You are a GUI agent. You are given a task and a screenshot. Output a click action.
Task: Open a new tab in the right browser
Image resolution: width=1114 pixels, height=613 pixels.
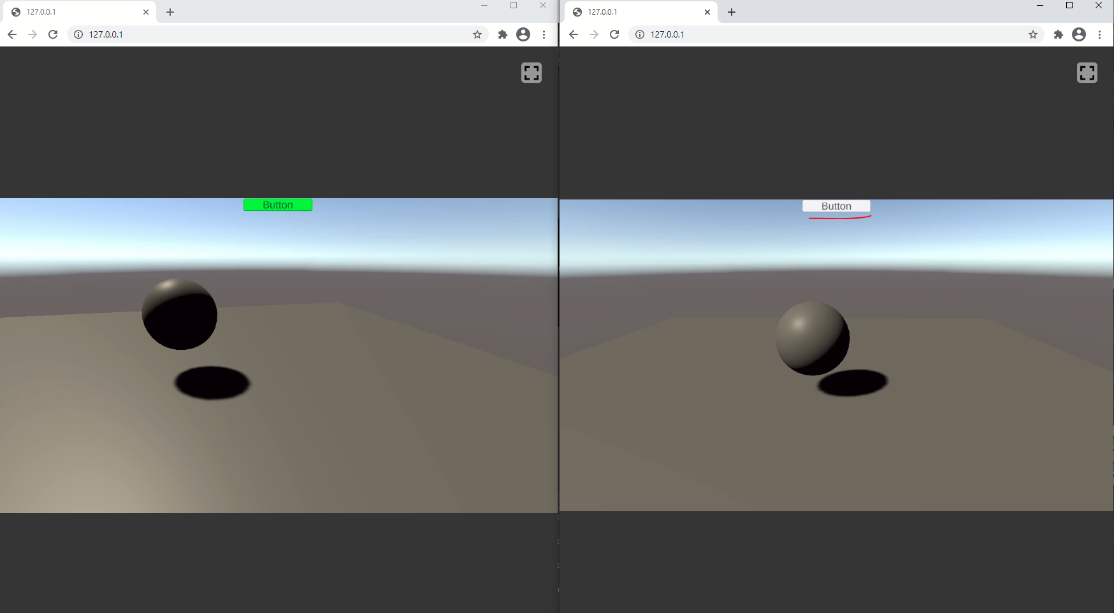pyautogui.click(x=731, y=11)
